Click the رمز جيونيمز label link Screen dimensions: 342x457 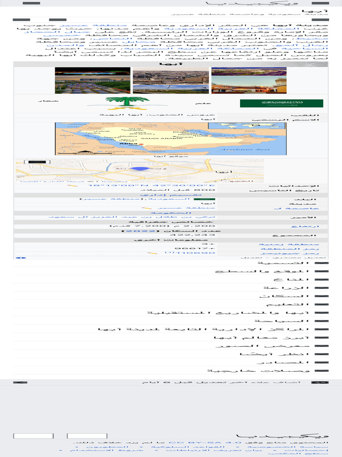[x=289, y=253]
